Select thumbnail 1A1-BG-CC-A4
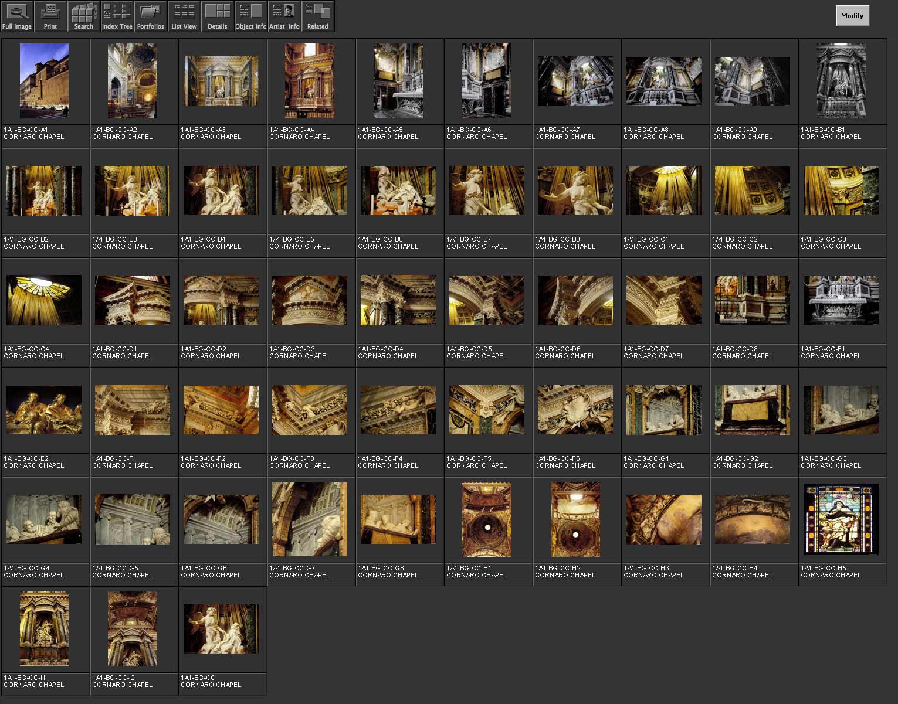This screenshot has width=898, height=704. click(310, 81)
